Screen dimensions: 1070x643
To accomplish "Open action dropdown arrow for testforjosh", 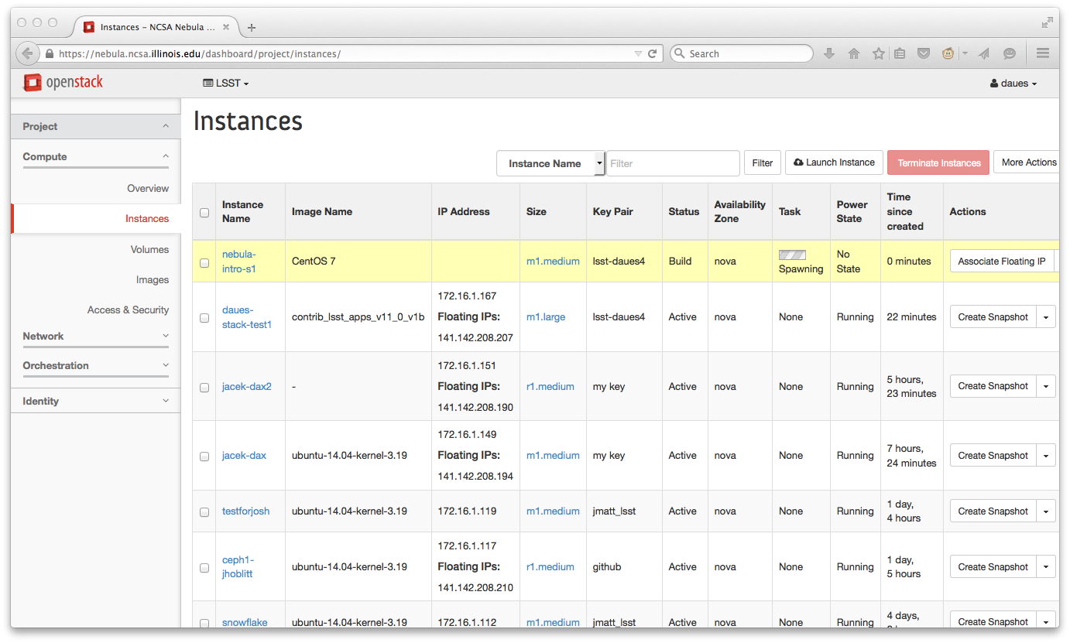I will click(1047, 511).
